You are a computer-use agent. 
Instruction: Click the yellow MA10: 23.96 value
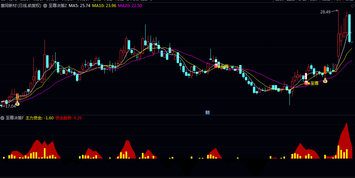pyautogui.click(x=104, y=6)
